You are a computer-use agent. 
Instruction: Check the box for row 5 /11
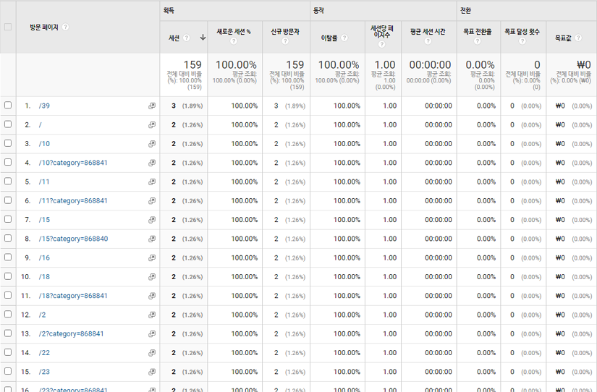pos(8,181)
